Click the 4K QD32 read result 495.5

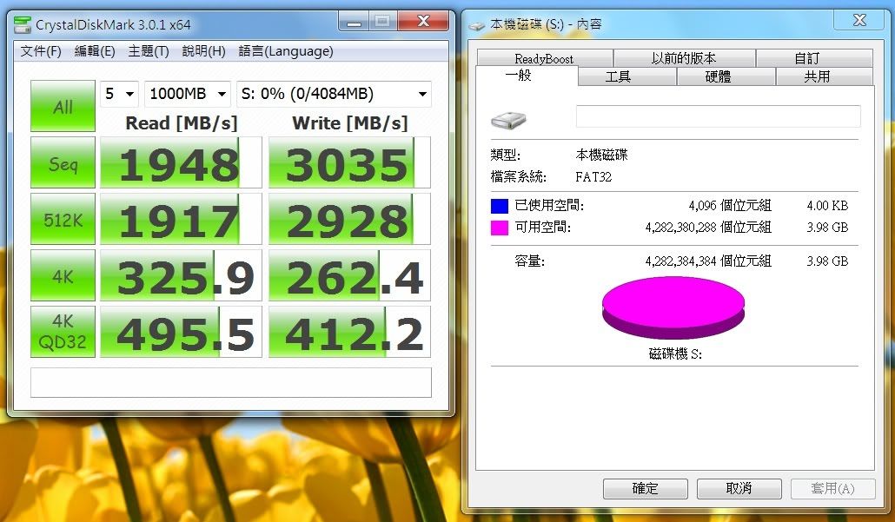point(181,332)
